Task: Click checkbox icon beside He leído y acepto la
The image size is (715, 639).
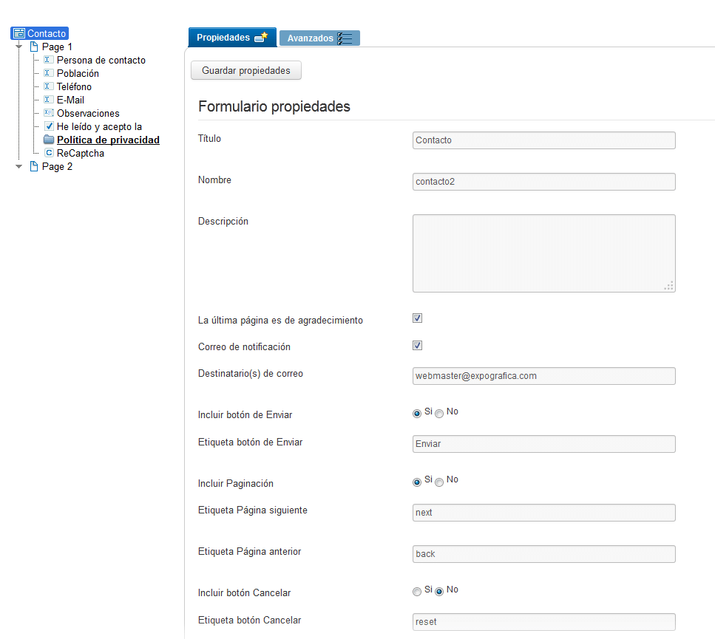Action: [50, 126]
